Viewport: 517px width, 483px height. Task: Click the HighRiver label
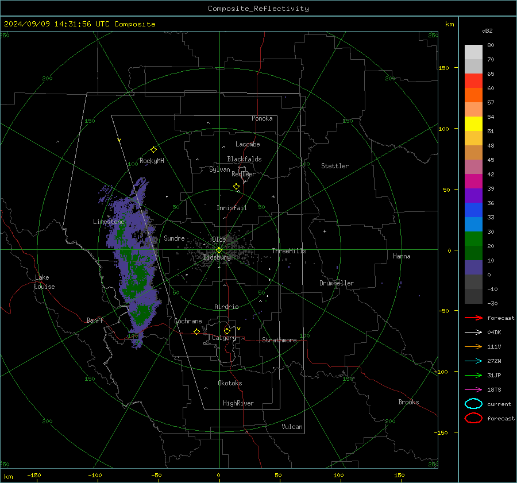(x=238, y=403)
